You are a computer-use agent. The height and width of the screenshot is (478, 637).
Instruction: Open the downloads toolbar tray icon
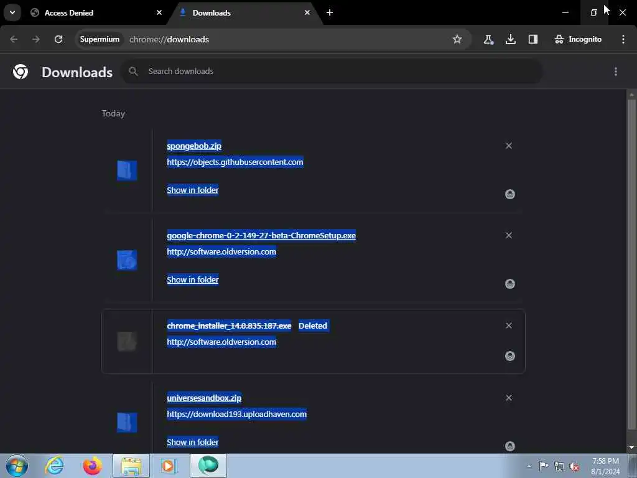pyautogui.click(x=511, y=39)
